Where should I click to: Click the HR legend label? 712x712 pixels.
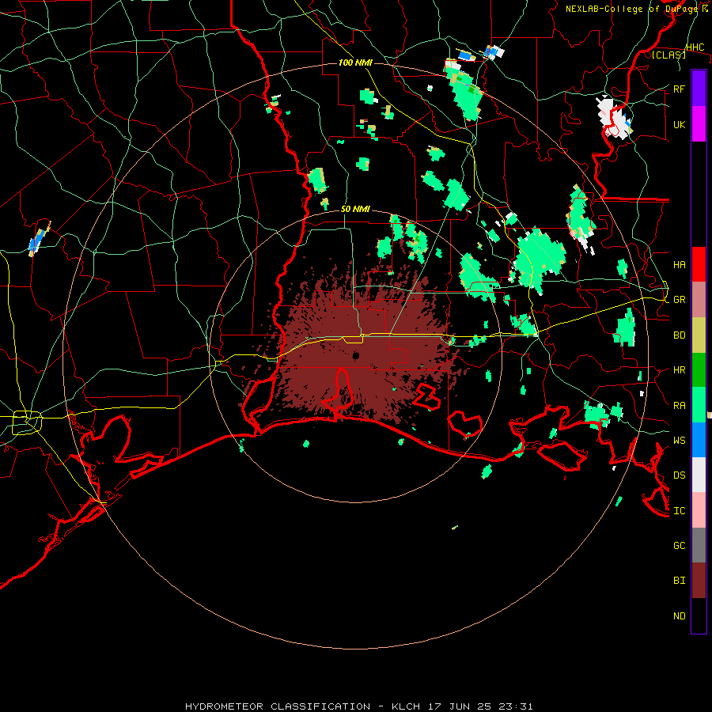[679, 370]
